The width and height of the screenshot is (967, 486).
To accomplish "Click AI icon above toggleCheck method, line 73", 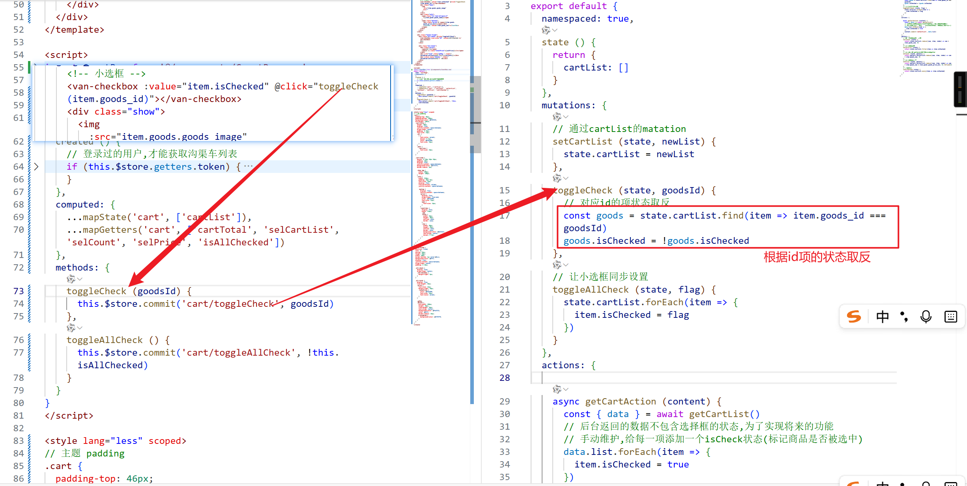I will click(x=71, y=279).
